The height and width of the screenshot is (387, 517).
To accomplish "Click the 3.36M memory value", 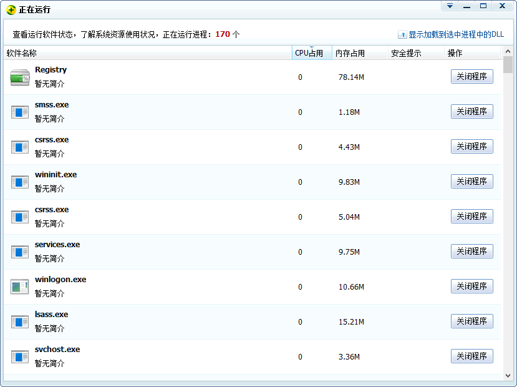I will pyautogui.click(x=349, y=357).
